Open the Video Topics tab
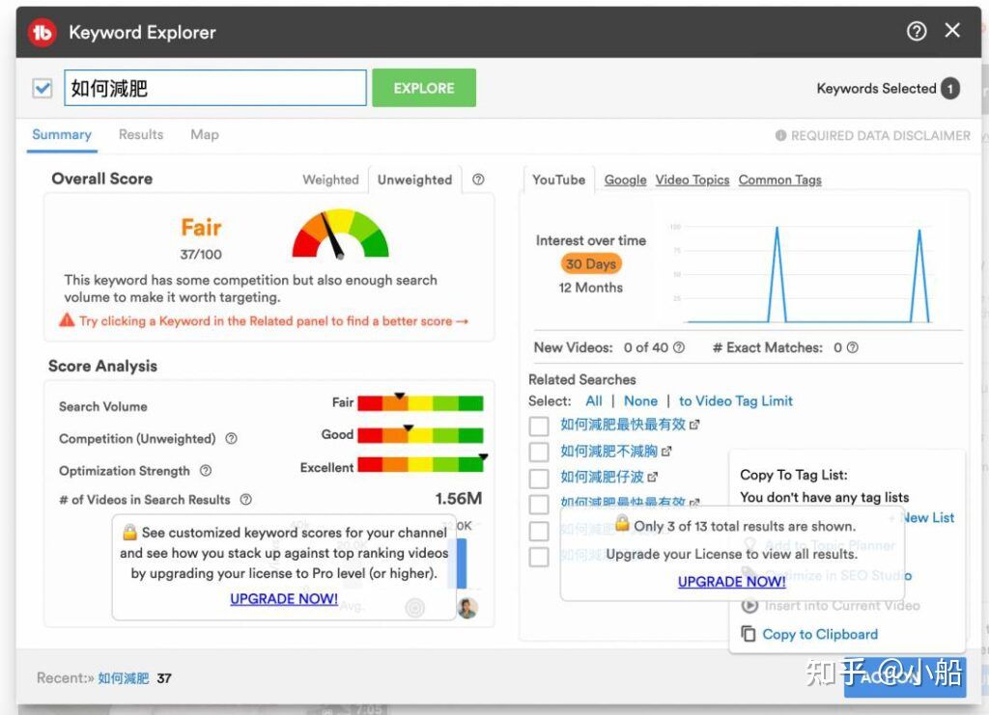This screenshot has width=989, height=715. pyautogui.click(x=692, y=180)
